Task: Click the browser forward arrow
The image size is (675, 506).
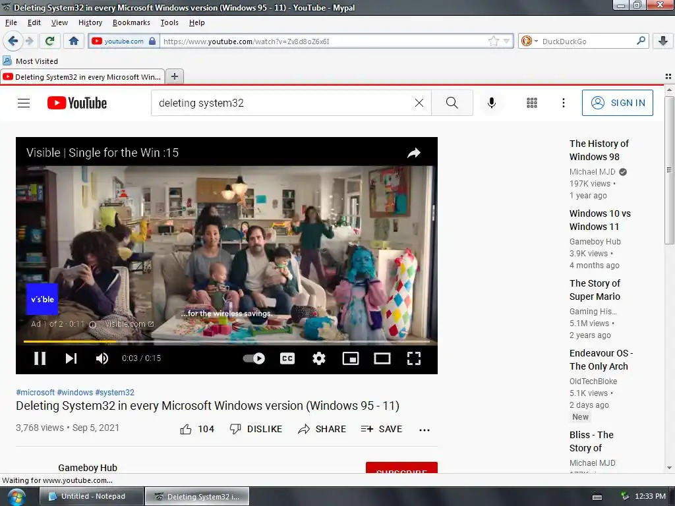Action: (29, 42)
